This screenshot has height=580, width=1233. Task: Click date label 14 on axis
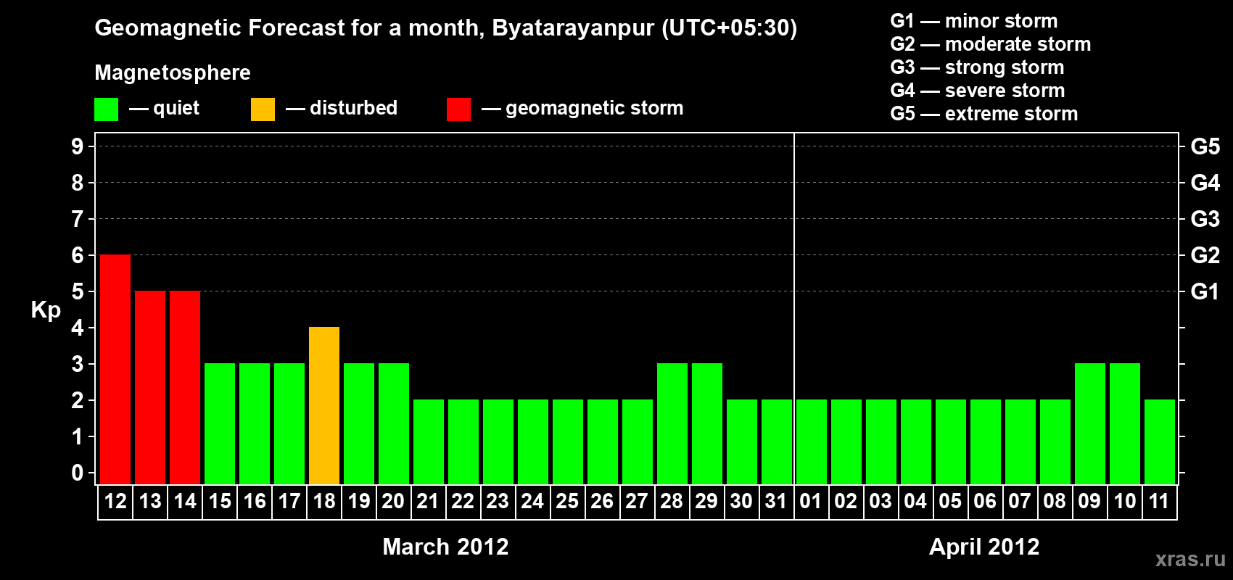pyautogui.click(x=185, y=501)
